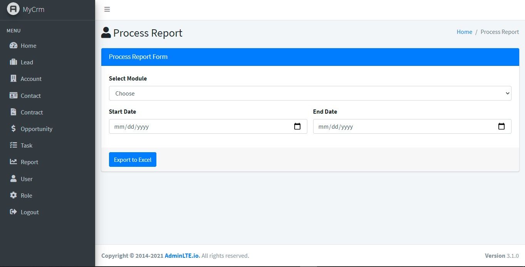Open the User menu item
The image size is (525, 267).
point(47,179)
